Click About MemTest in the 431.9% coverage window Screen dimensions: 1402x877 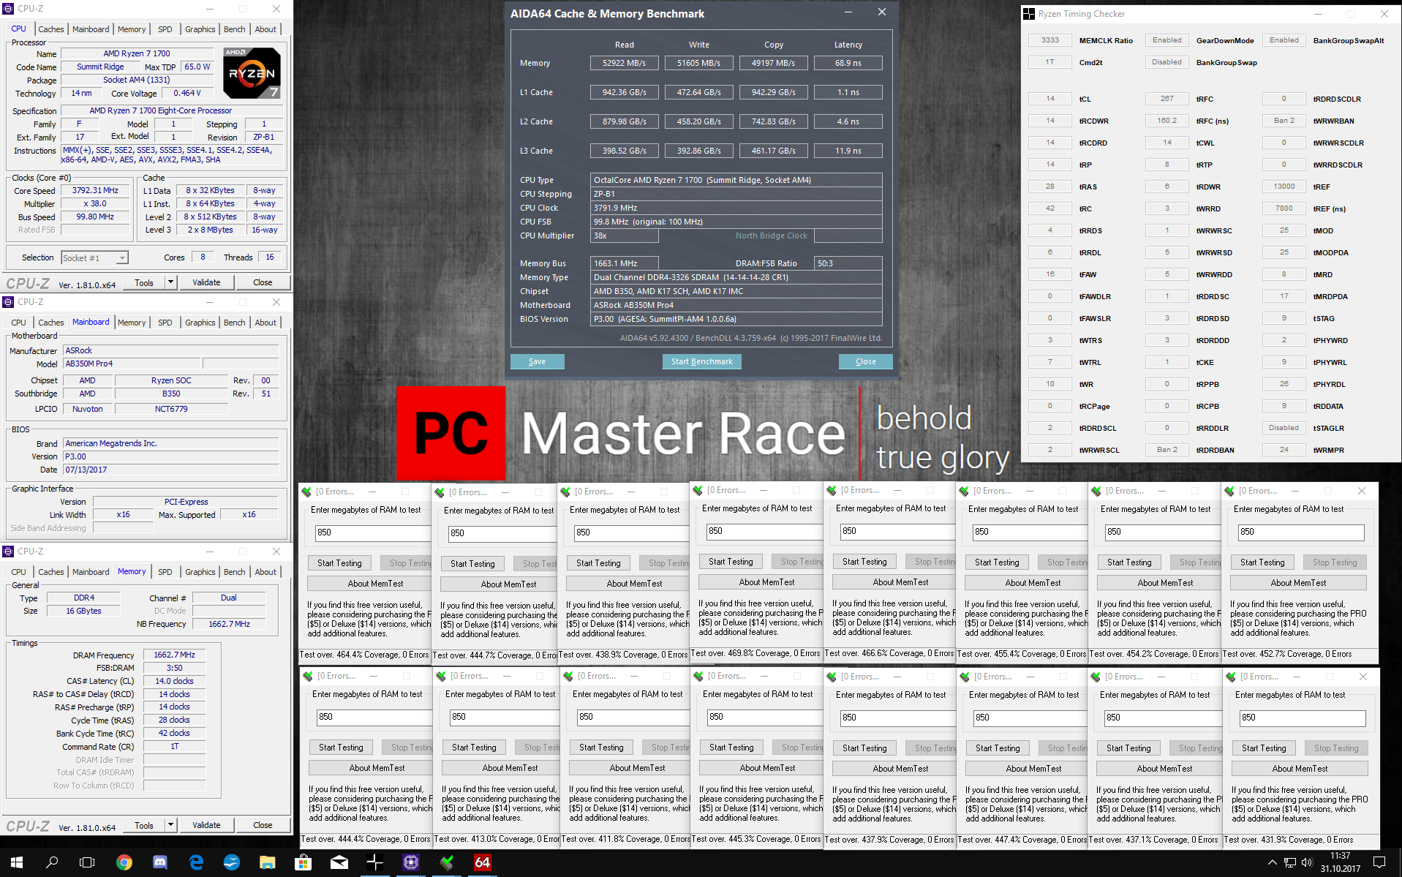pyautogui.click(x=1300, y=769)
